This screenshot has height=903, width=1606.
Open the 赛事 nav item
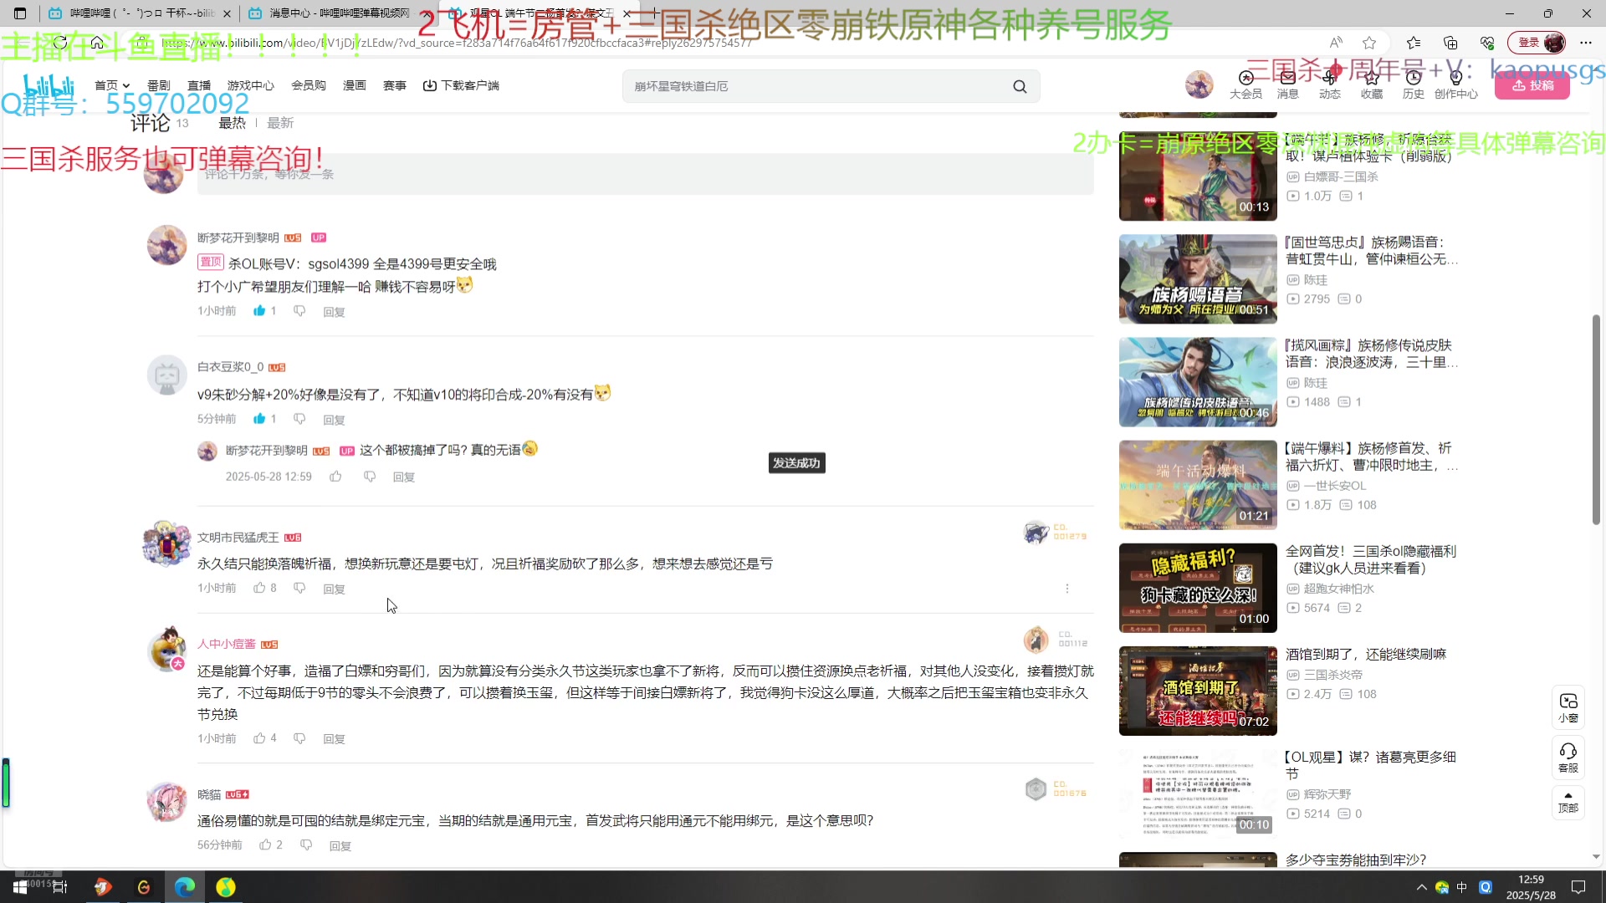395,85
